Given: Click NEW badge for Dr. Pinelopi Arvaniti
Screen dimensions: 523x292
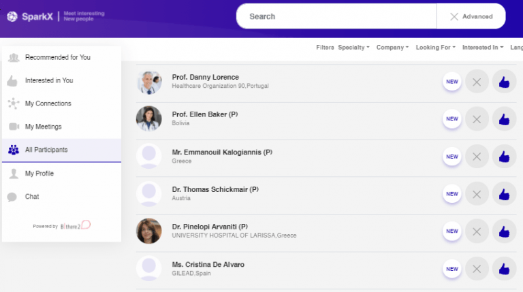Looking at the screenshot, I should tap(452, 231).
